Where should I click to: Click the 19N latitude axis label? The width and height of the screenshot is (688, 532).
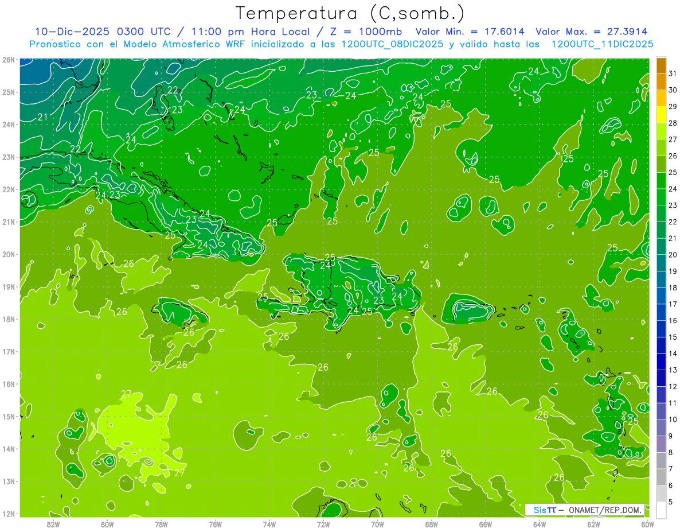coord(8,287)
